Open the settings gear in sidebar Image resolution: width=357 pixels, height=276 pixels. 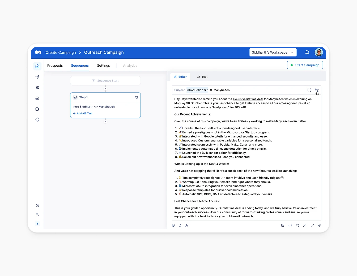(x=37, y=119)
